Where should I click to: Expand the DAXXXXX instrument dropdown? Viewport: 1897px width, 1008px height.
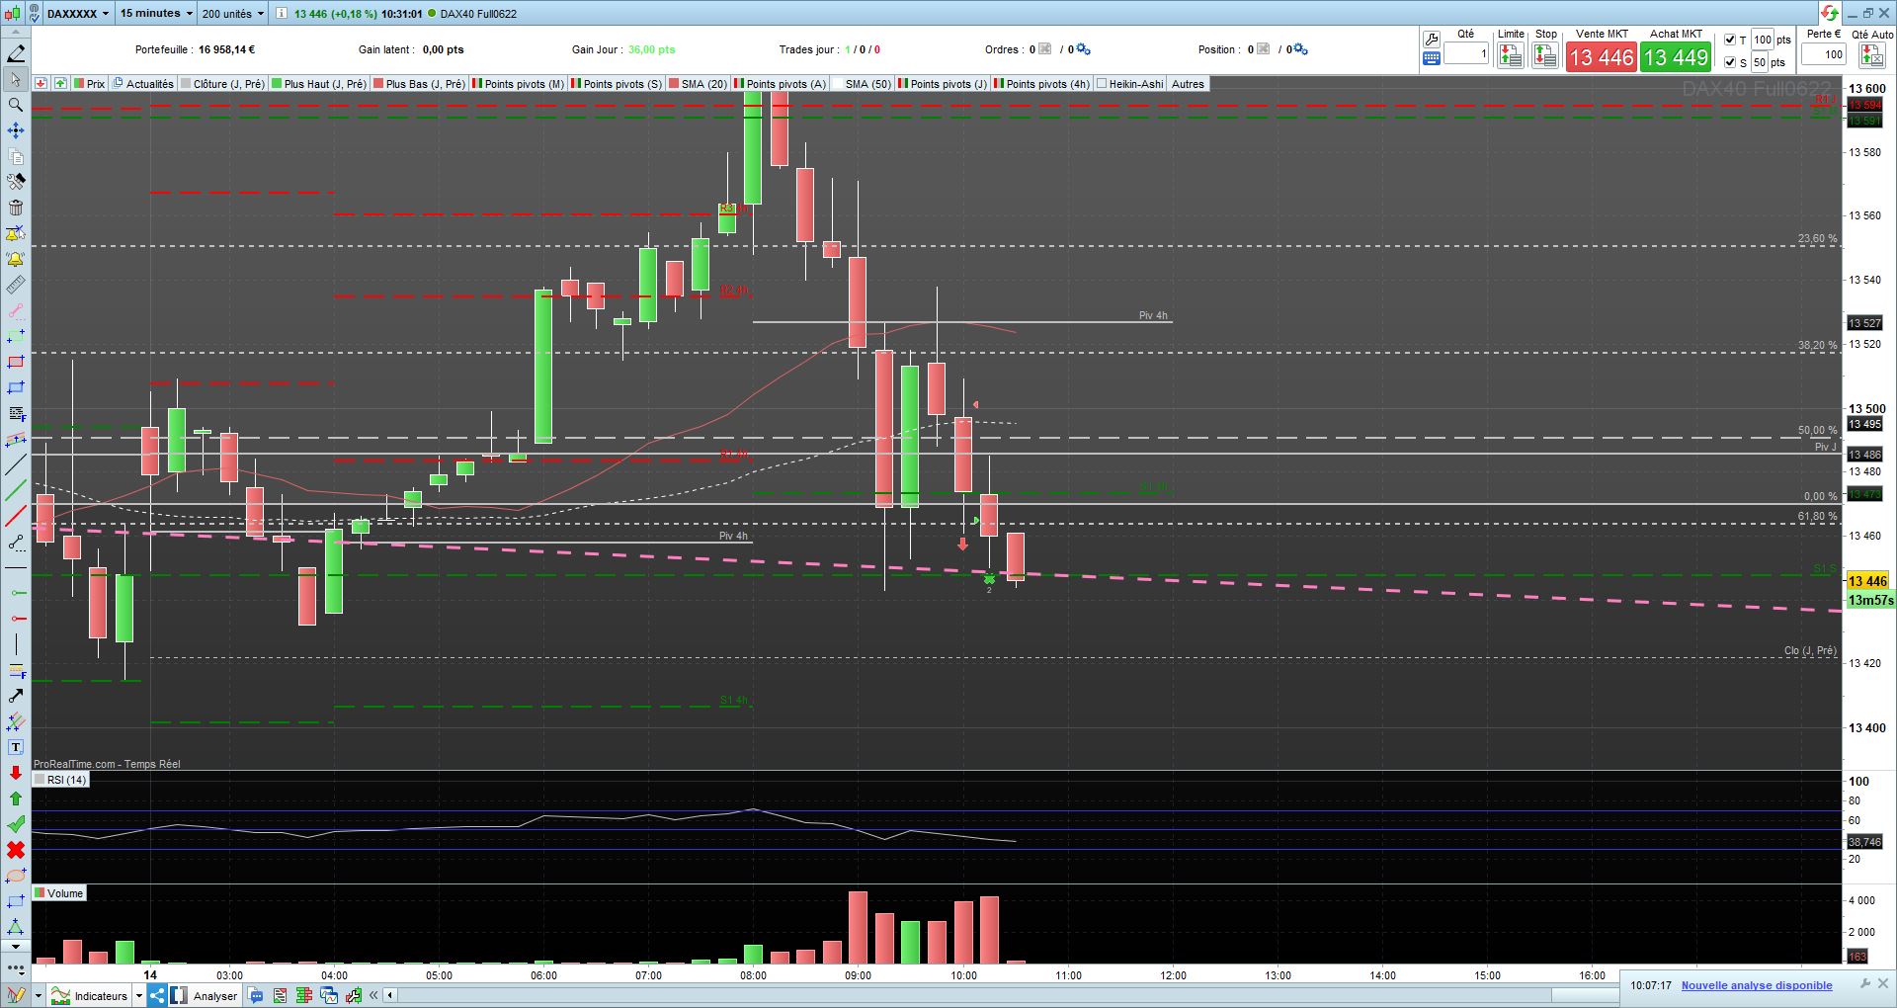78,13
